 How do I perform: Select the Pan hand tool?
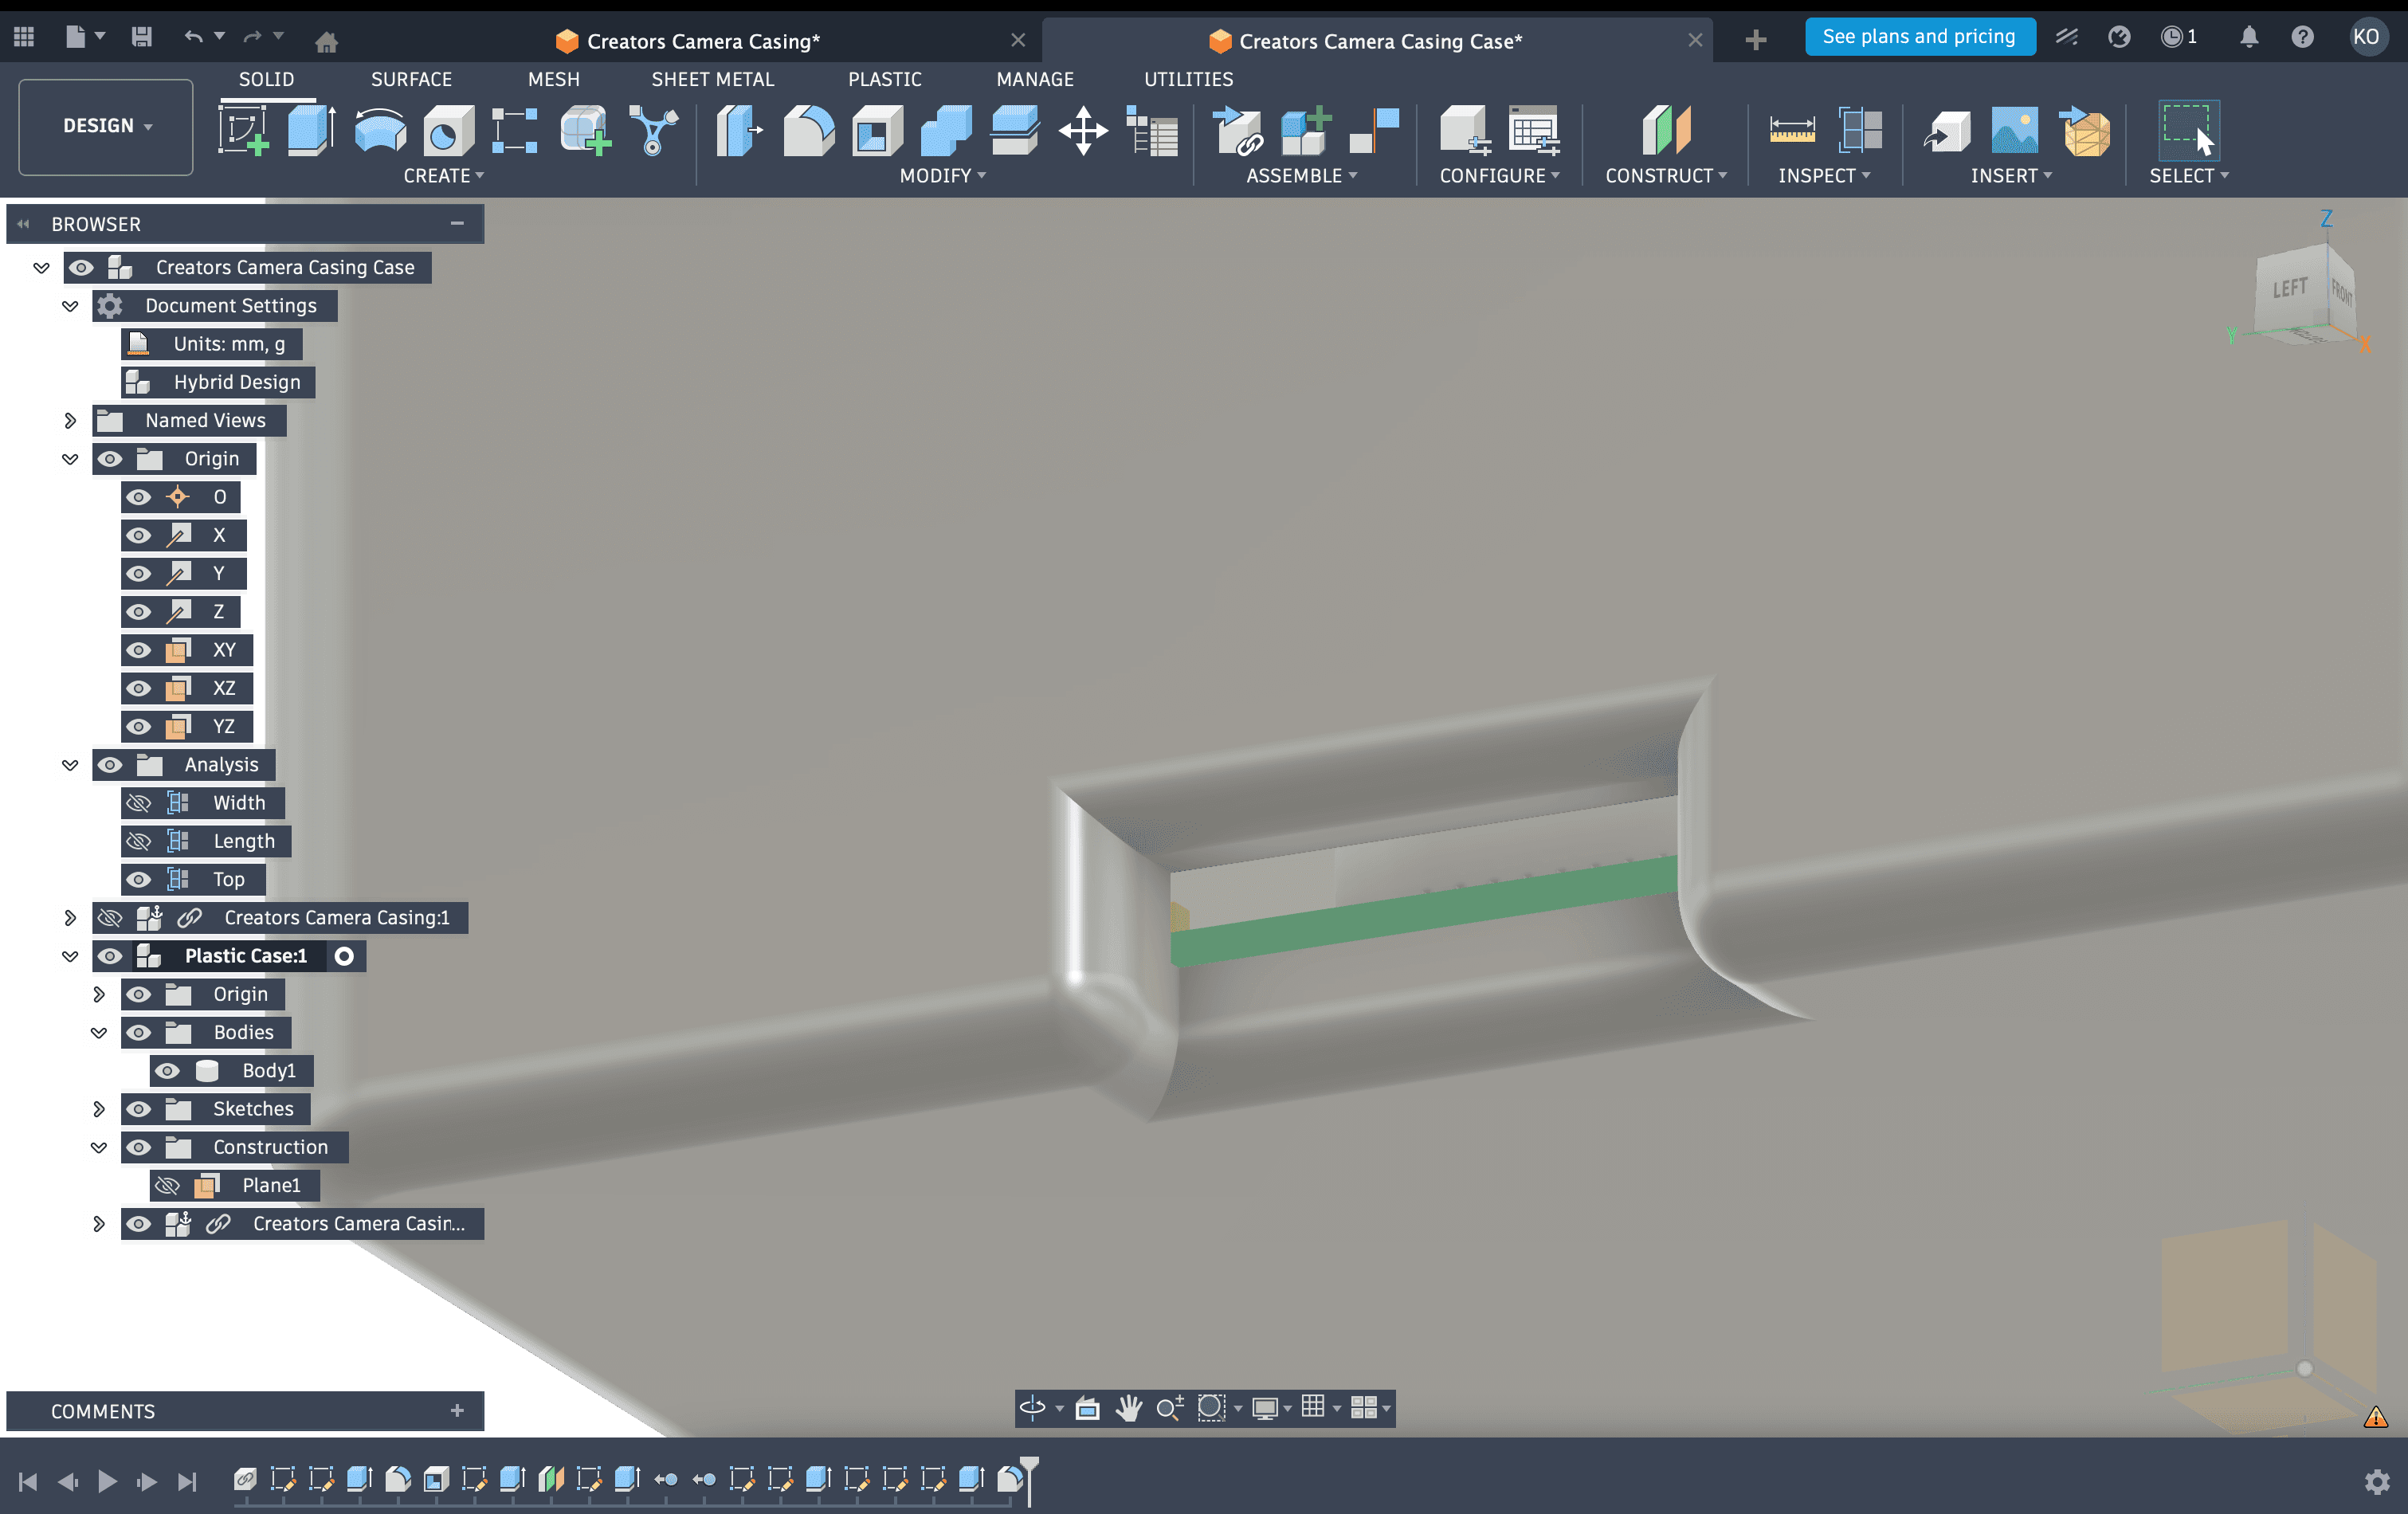coord(1128,1408)
